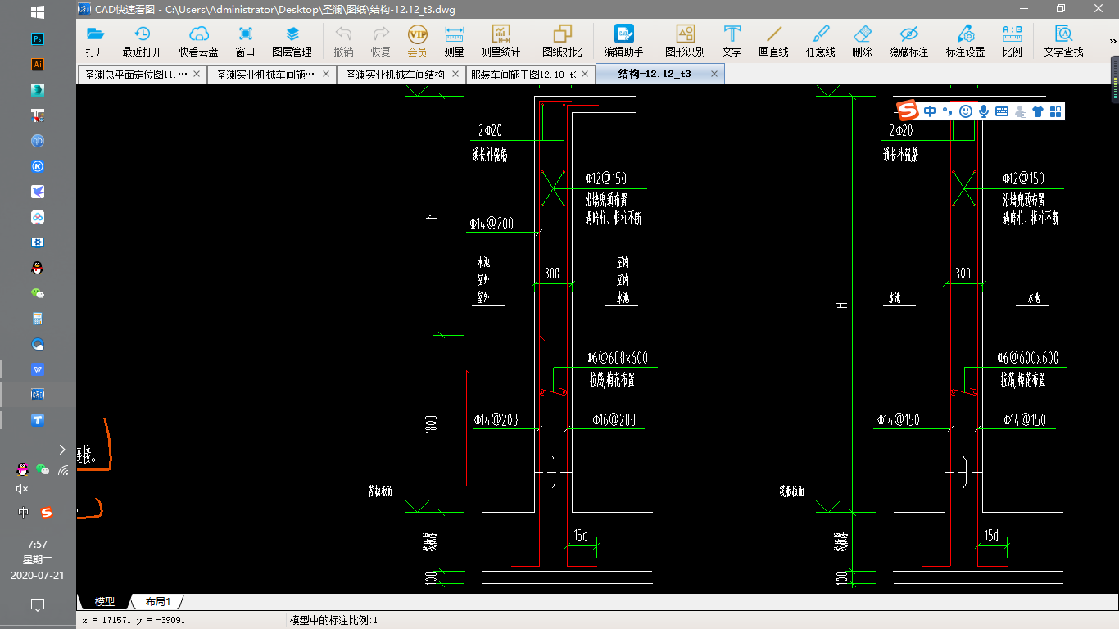Image resolution: width=1119 pixels, height=629 pixels.
Task: Toggle Sogou 中 Chinese/English input mode
Action: (930, 111)
